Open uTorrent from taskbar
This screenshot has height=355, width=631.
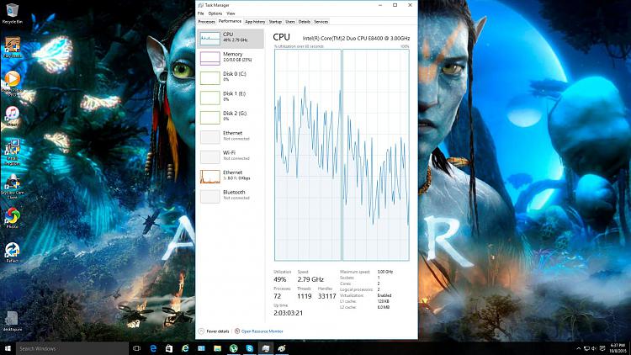point(233,348)
